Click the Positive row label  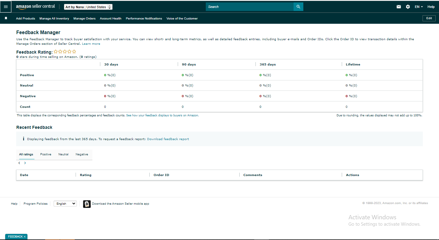click(x=27, y=75)
